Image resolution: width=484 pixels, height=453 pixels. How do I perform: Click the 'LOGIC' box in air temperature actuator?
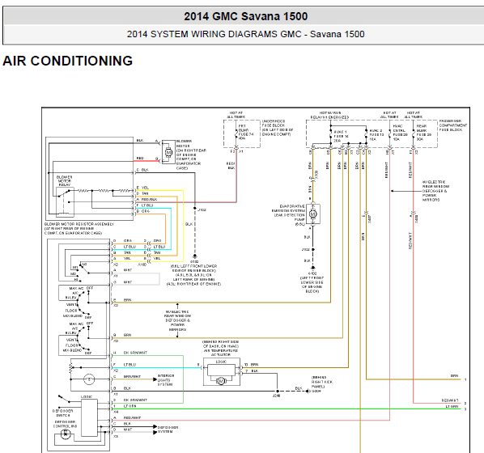pos(221,370)
